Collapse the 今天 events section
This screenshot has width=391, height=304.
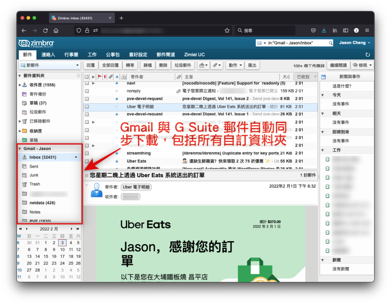click(322, 95)
